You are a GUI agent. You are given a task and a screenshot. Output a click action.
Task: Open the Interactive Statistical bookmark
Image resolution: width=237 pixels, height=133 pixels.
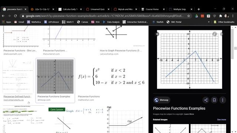pyautogui.click(x=135, y=22)
